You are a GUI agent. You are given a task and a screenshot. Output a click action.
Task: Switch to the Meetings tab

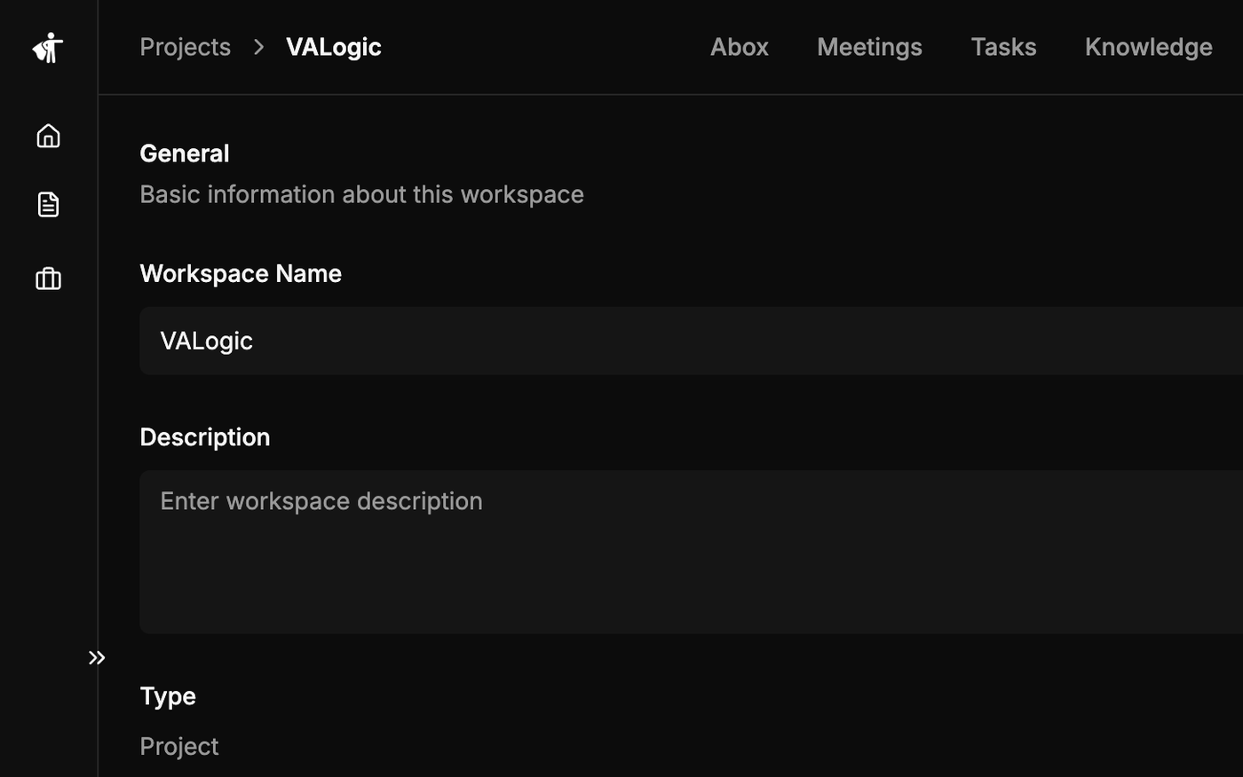[x=869, y=47]
